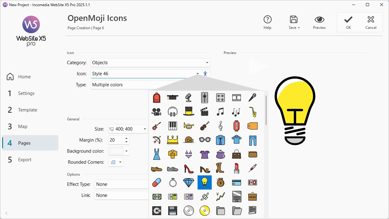389x219 pixels.
Task: Choose the black top hat icon
Action: [189, 111]
